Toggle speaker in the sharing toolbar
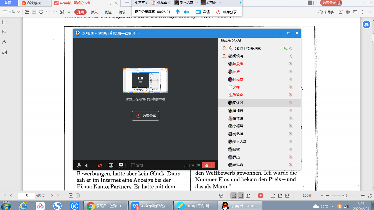374x210 pixels. click(x=186, y=12)
